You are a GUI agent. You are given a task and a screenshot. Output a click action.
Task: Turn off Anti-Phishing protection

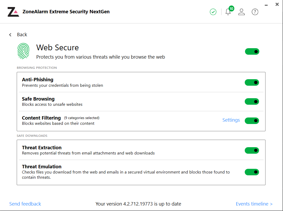tap(252, 82)
